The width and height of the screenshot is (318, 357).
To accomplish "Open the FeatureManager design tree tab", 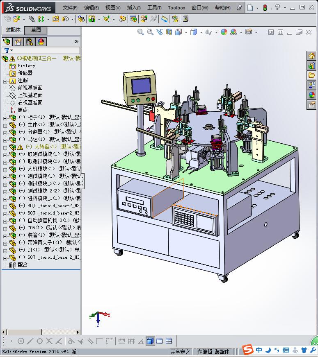I will click(7, 42).
